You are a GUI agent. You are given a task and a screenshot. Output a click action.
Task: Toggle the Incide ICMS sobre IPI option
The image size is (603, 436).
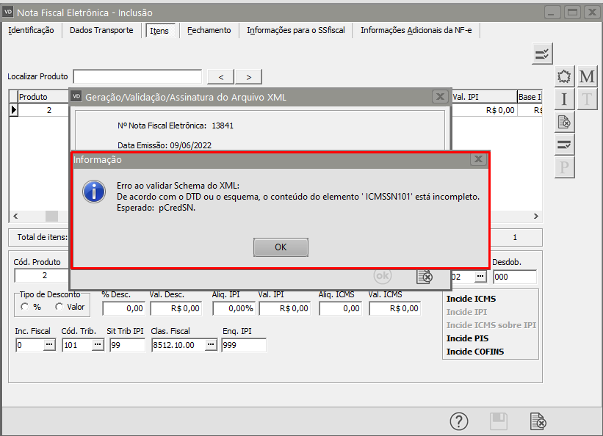pos(491,325)
